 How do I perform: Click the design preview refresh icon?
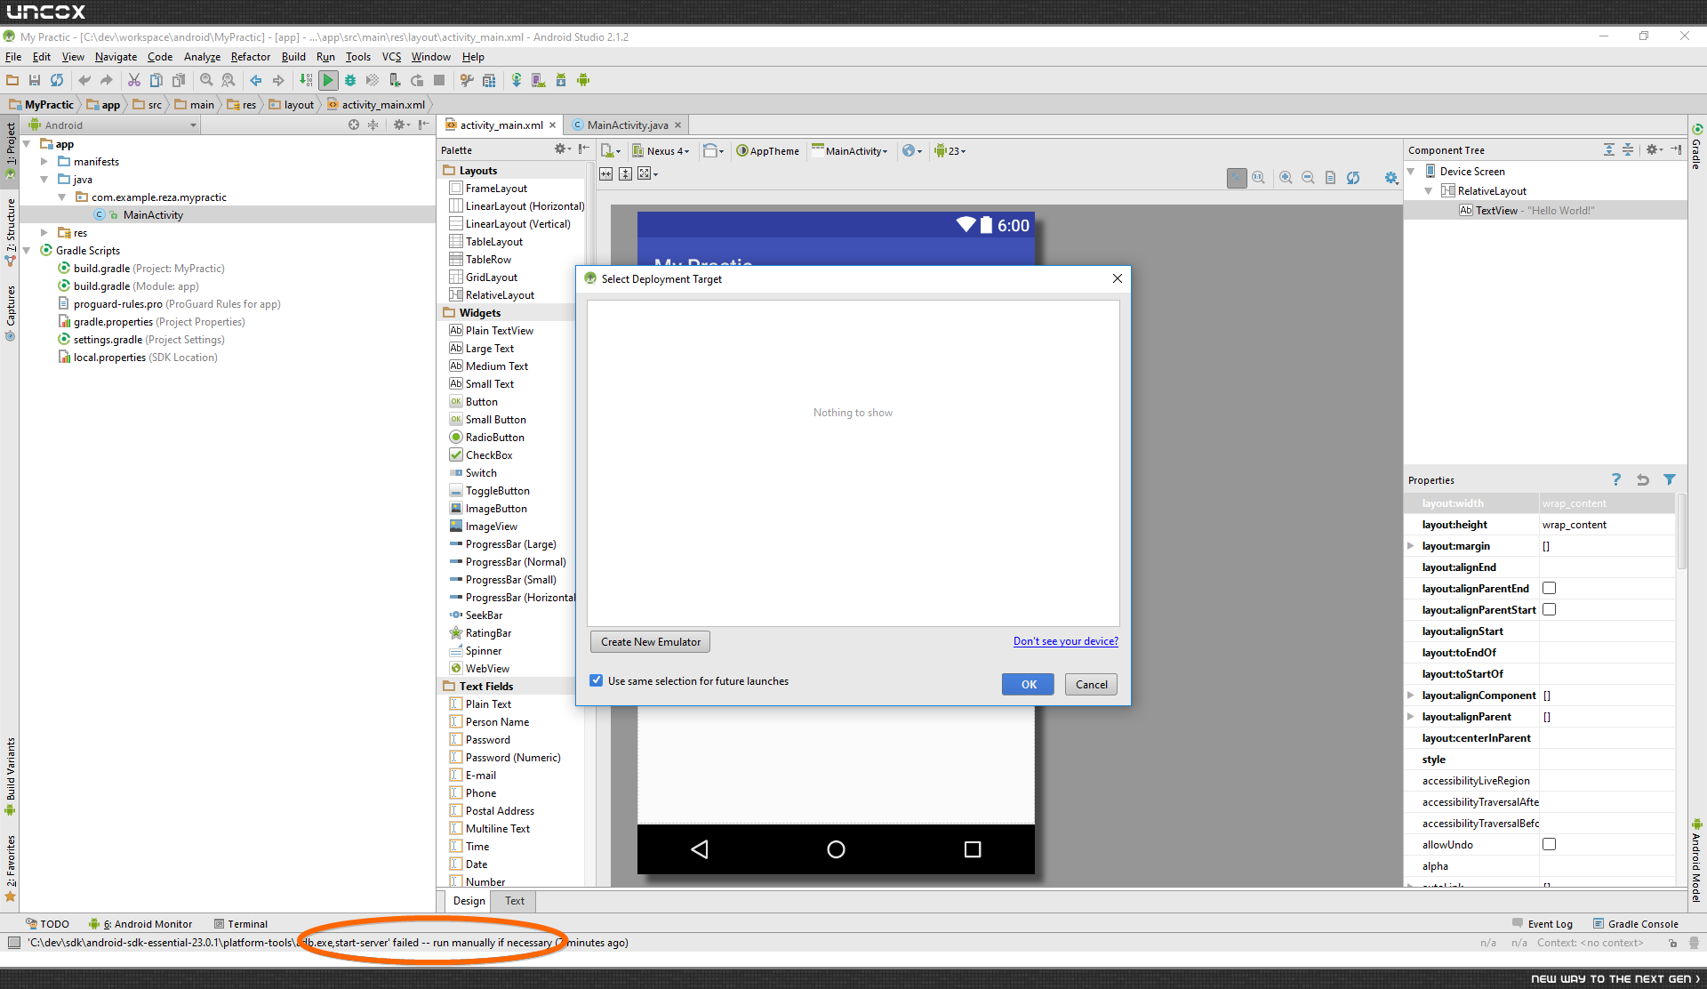click(x=1353, y=178)
